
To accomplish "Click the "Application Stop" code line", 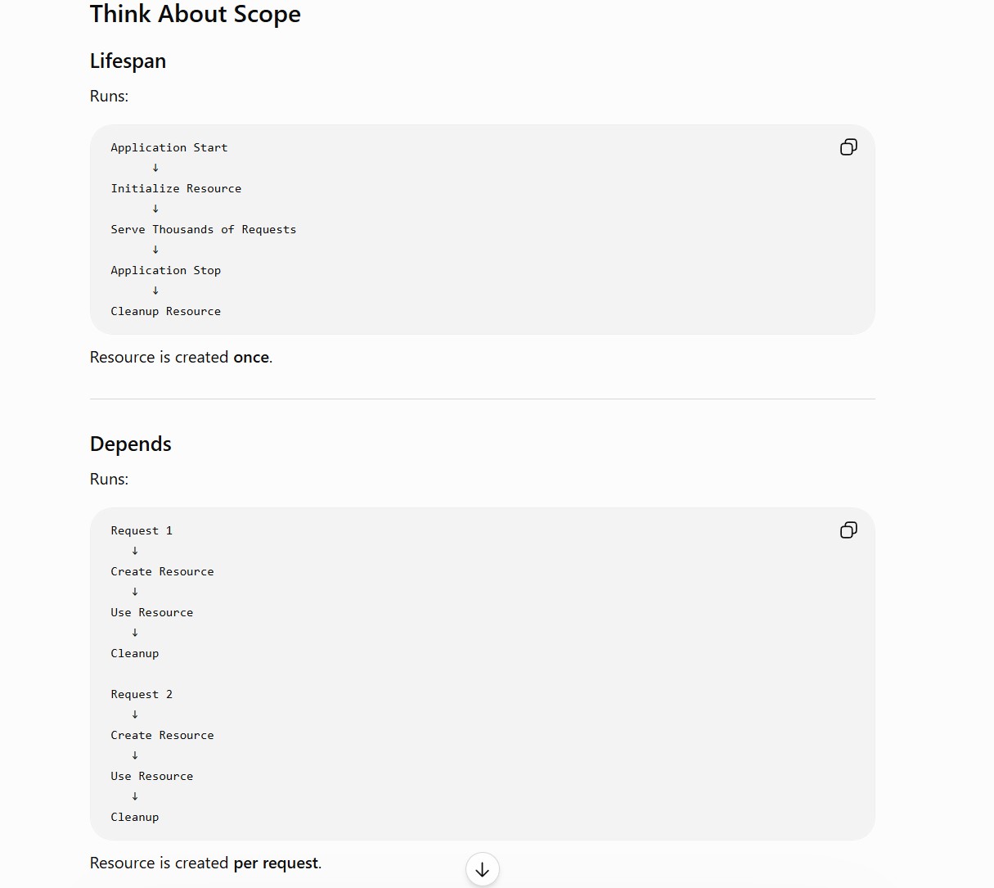I will [166, 271].
